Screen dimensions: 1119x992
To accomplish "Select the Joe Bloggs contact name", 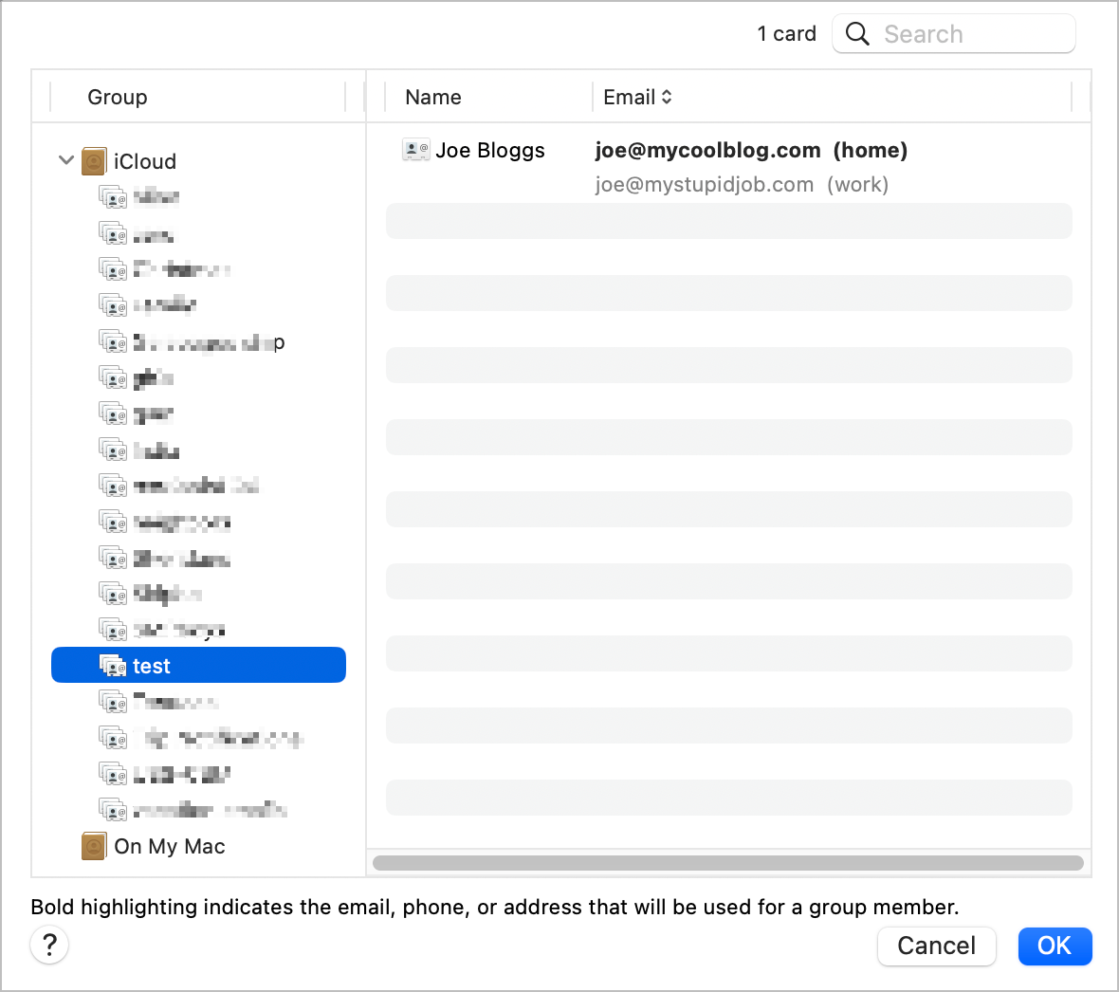I will [490, 150].
